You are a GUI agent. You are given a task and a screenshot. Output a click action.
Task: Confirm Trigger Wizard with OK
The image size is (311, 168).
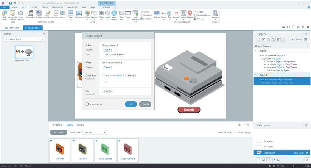point(131,104)
